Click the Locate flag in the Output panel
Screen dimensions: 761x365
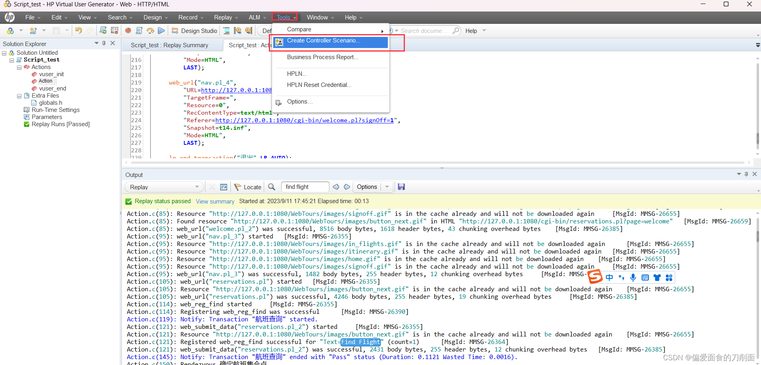(247, 186)
